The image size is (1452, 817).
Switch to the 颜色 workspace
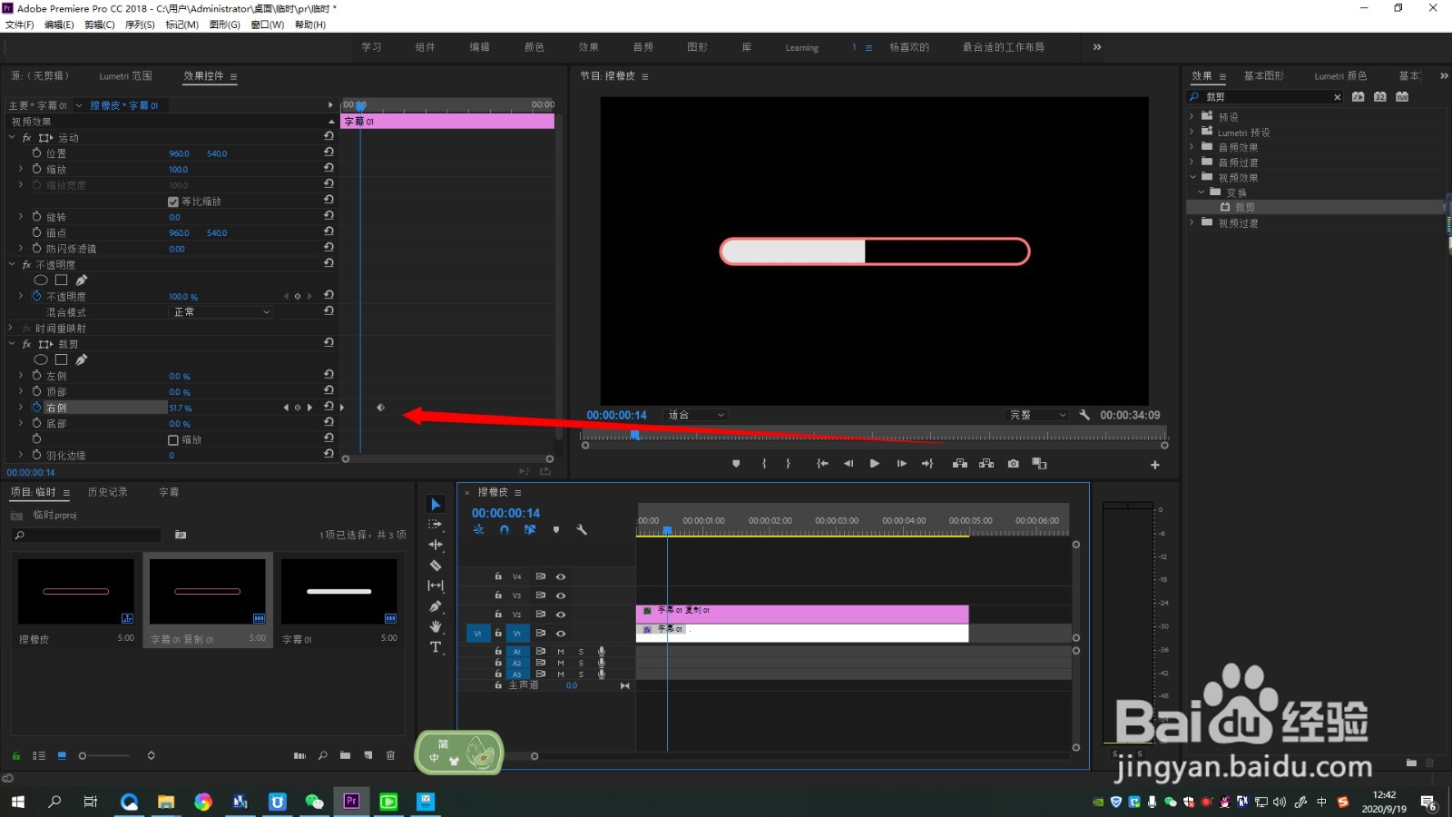tap(535, 47)
